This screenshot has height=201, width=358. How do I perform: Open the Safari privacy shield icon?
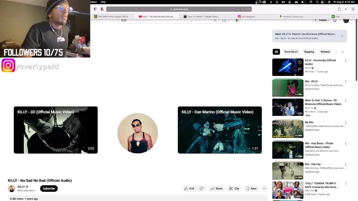click(x=95, y=9)
